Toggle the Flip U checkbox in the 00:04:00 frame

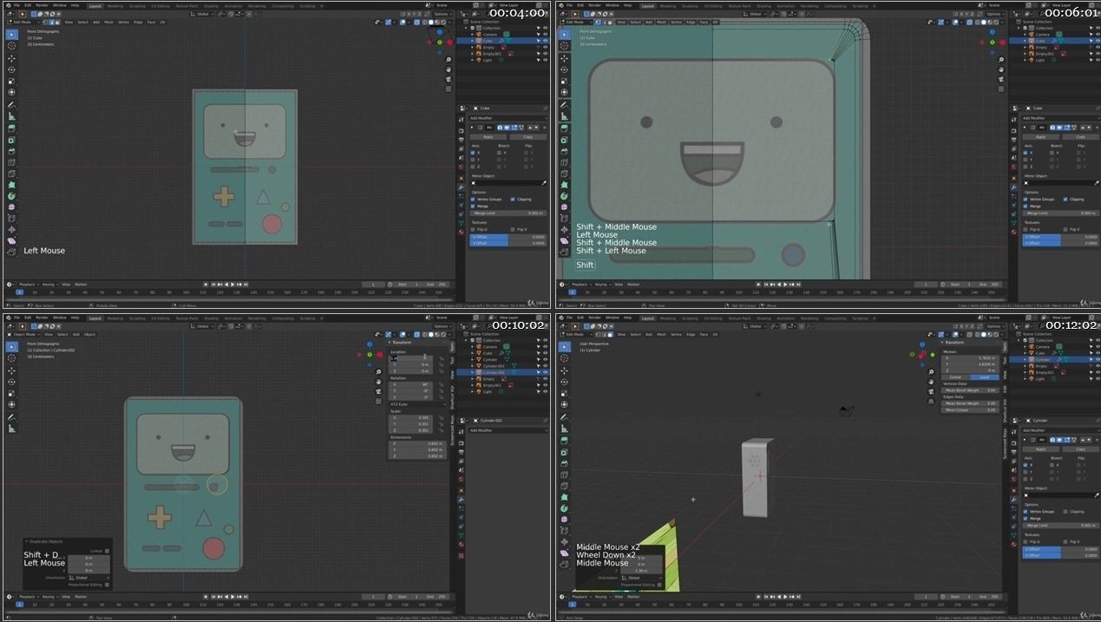pos(473,229)
